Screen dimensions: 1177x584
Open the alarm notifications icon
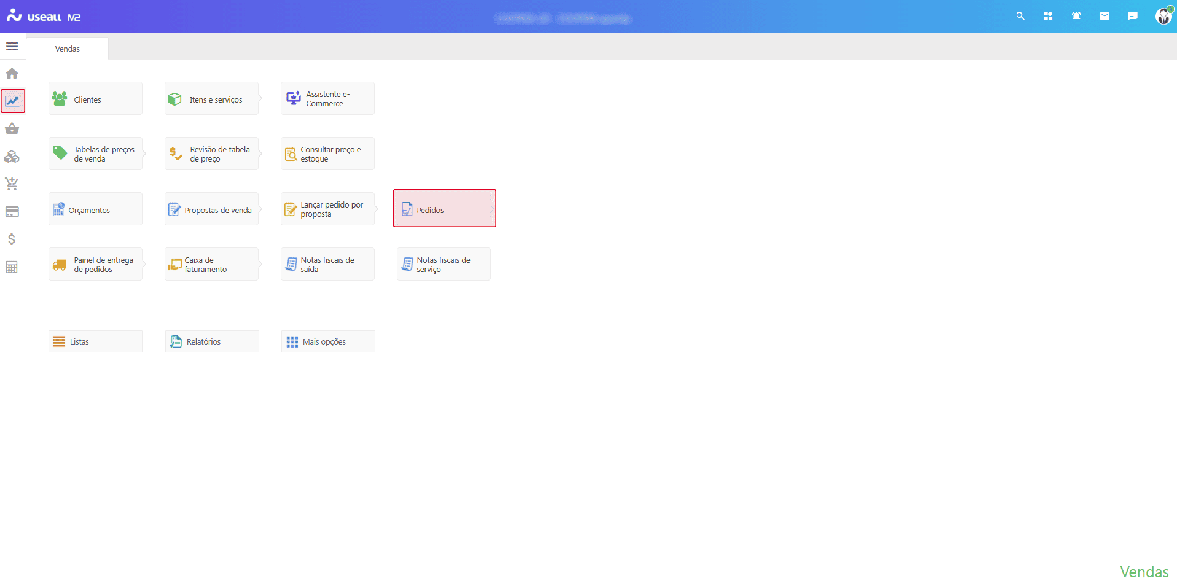point(1076,17)
